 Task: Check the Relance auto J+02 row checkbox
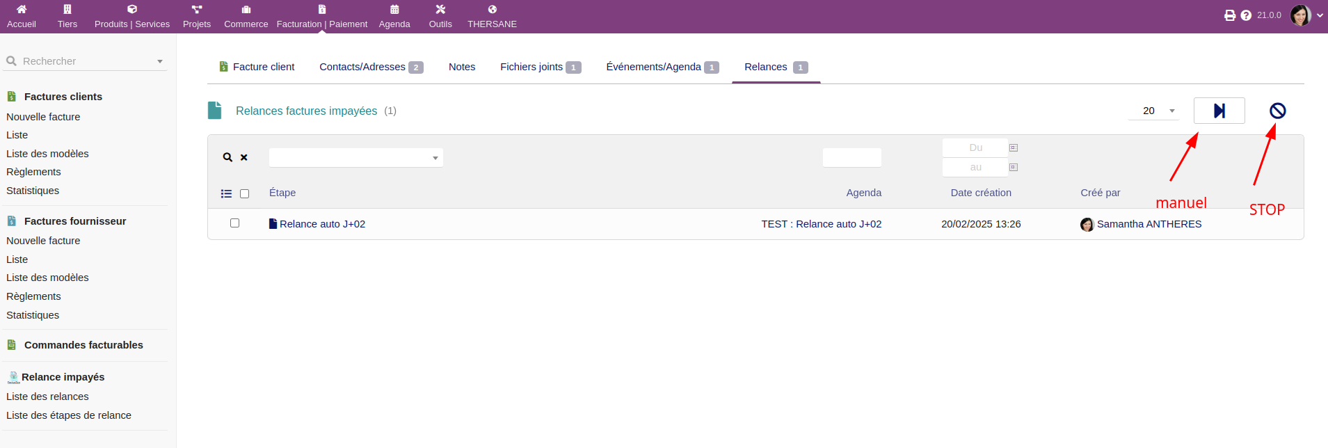(x=234, y=223)
